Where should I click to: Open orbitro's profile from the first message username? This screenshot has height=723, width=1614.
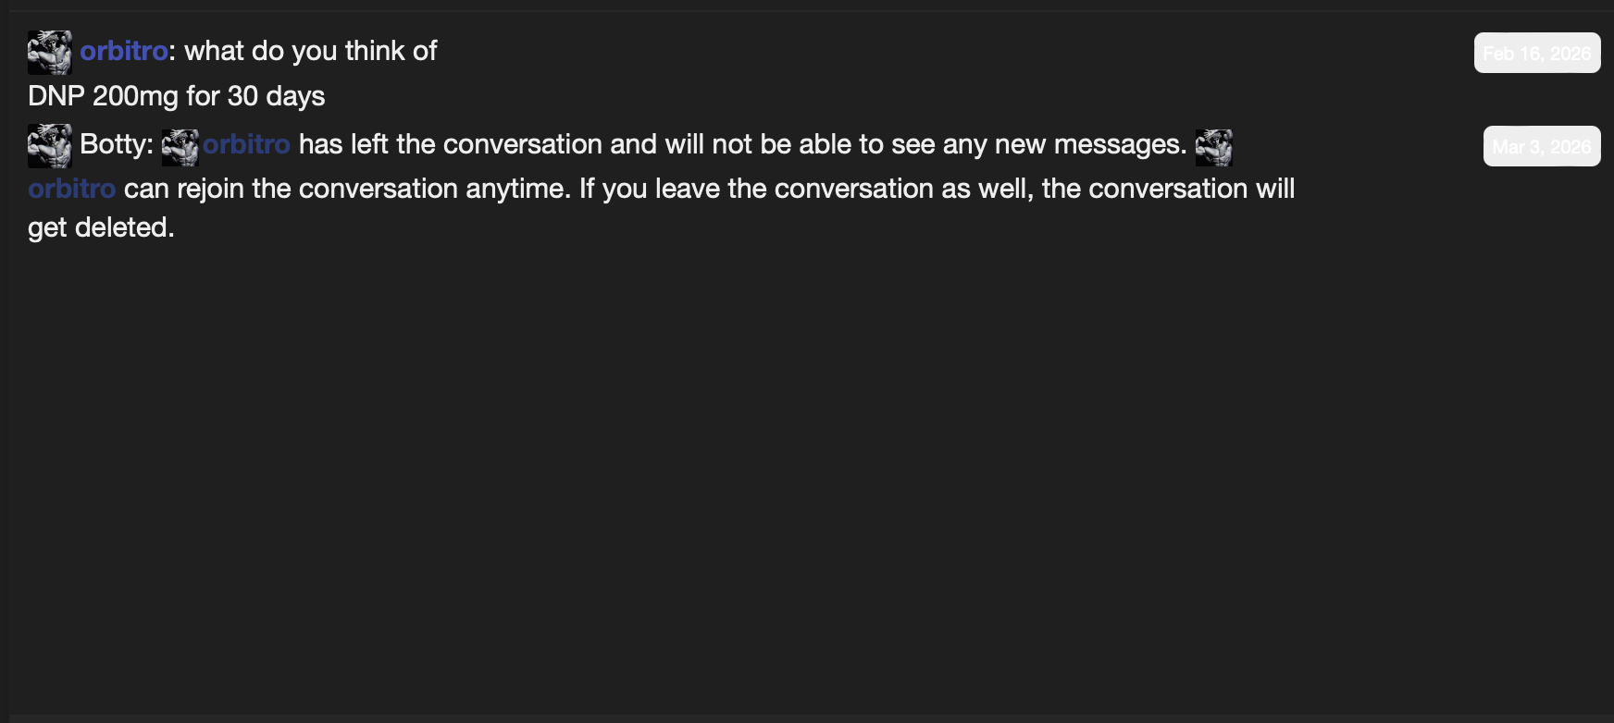[x=121, y=52]
